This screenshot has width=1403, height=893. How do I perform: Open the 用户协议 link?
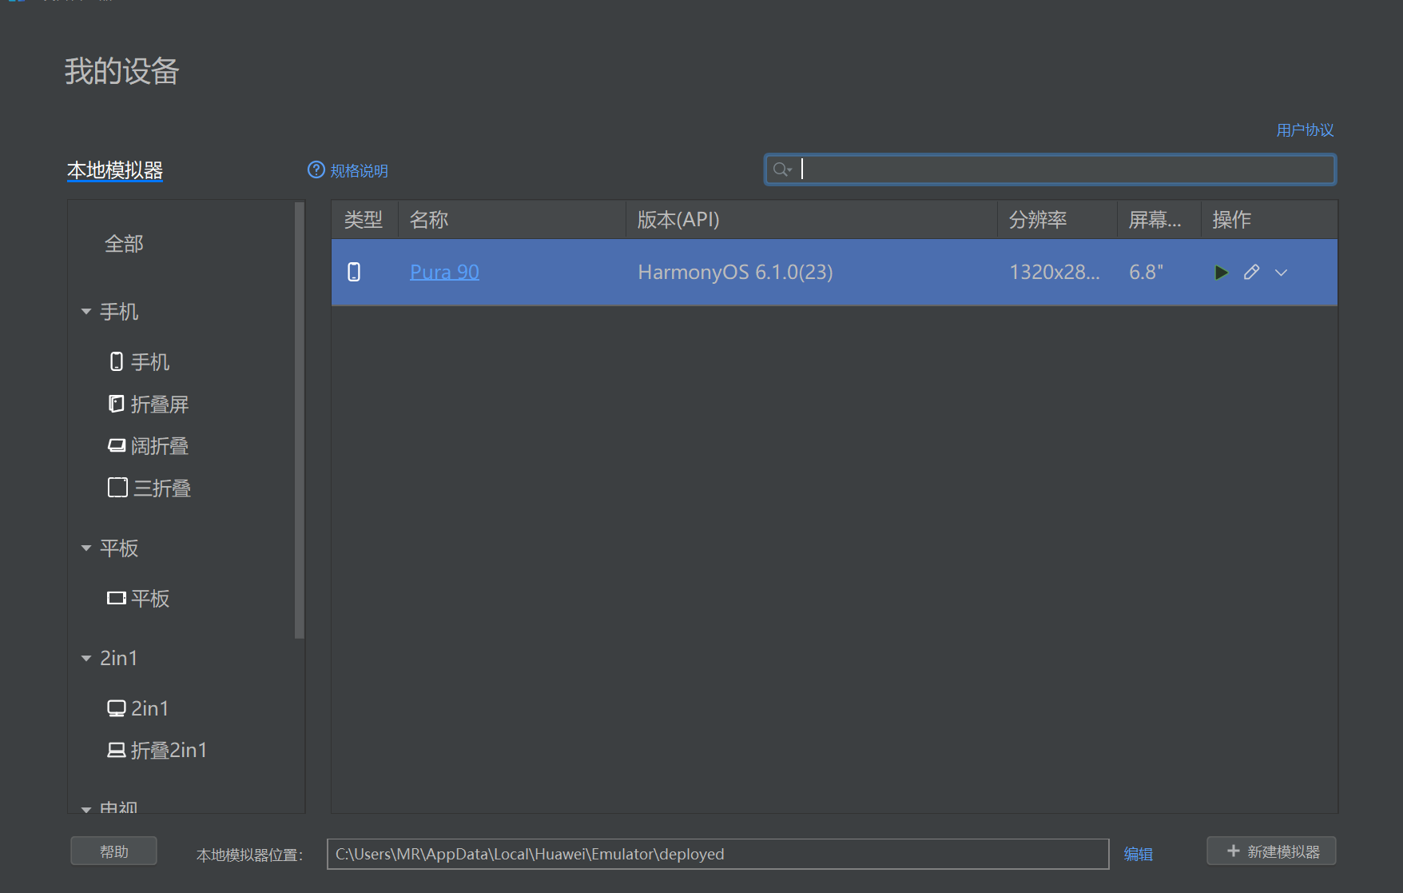coord(1305,130)
